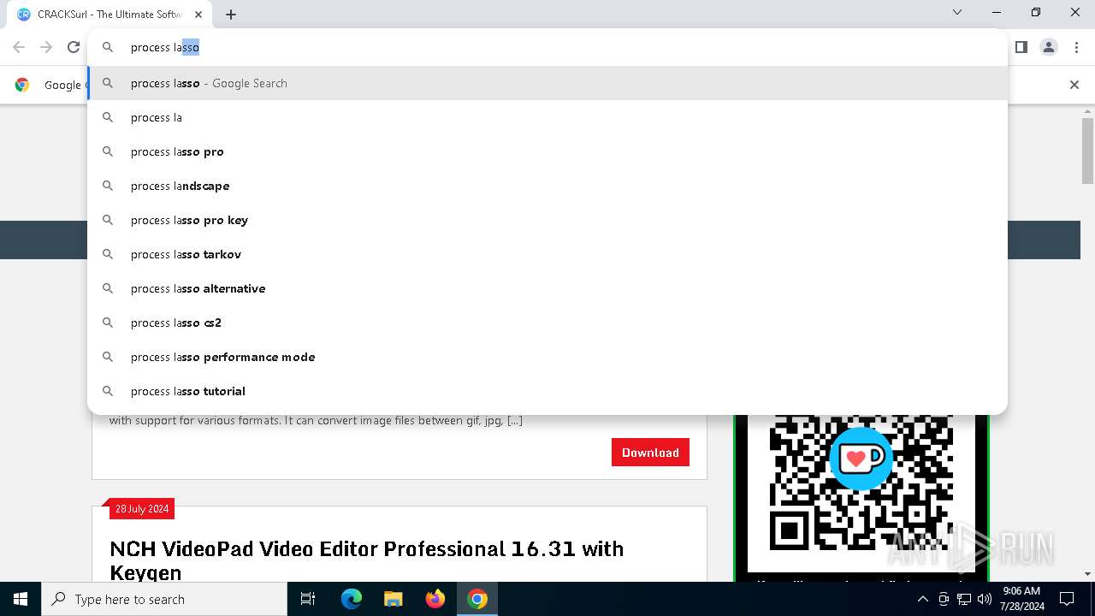The width and height of the screenshot is (1095, 616).
Task: Click the volume speaker icon in tray
Action: [x=985, y=599]
